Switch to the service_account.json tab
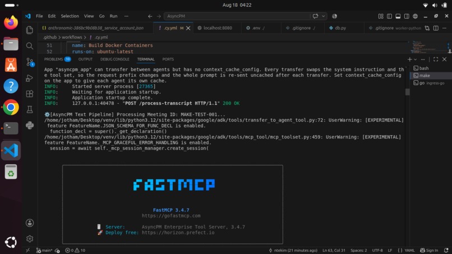Screen dimensions: 452x254 point(95,28)
